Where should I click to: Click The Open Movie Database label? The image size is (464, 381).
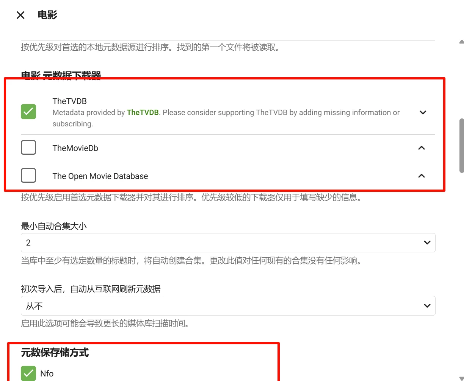point(100,176)
